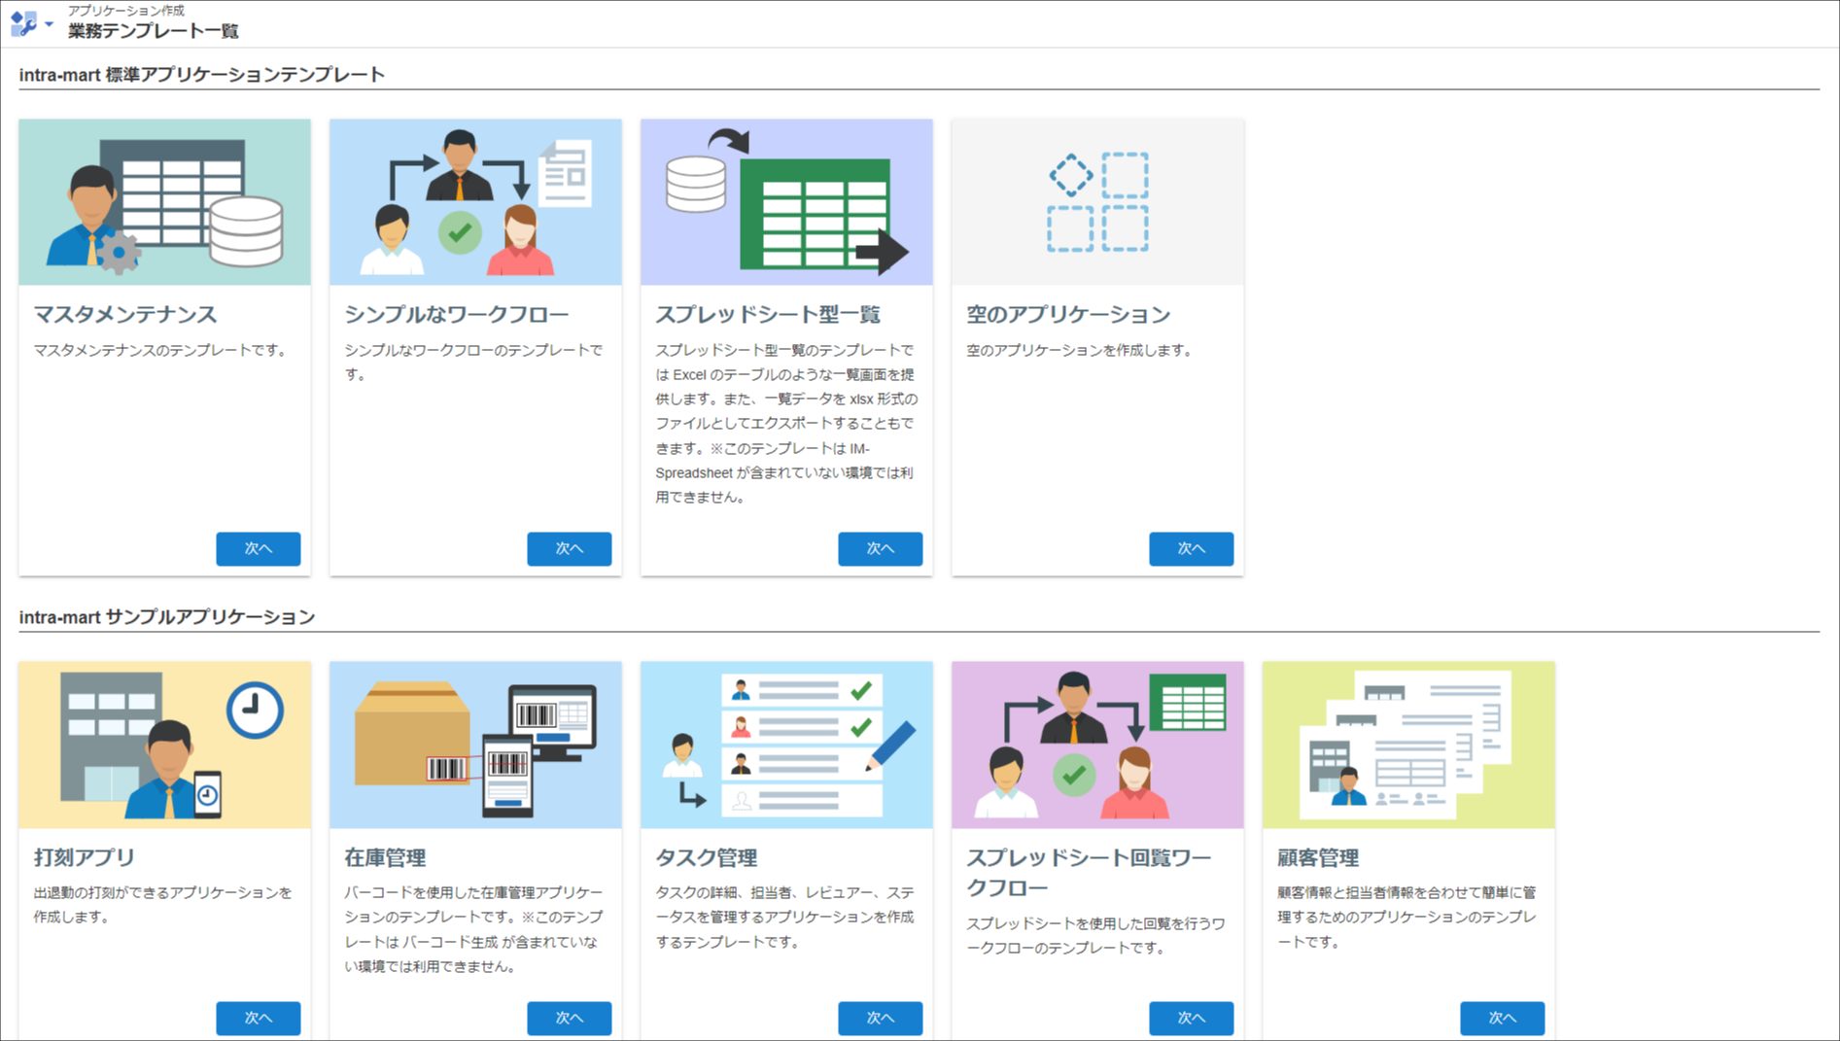
Task: Click the 顧客情報と担当者情報 description text
Action: click(1407, 918)
